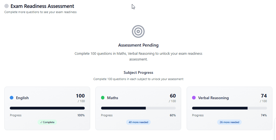Click the large target icon above Assessment Pending
Screen dimensions: 276x140
[x=138, y=31]
